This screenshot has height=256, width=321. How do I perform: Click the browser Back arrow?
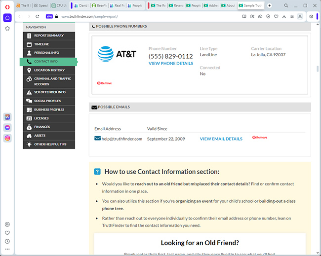coord(20,16)
